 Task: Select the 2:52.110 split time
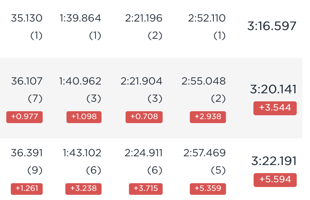(207, 18)
